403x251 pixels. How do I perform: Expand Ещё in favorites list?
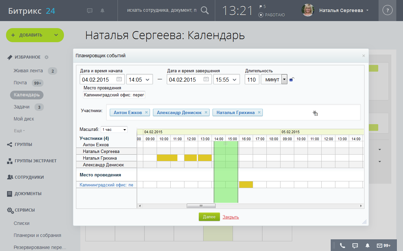coord(19,131)
